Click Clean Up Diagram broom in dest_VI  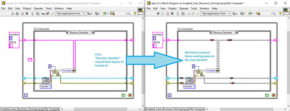[258, 14]
